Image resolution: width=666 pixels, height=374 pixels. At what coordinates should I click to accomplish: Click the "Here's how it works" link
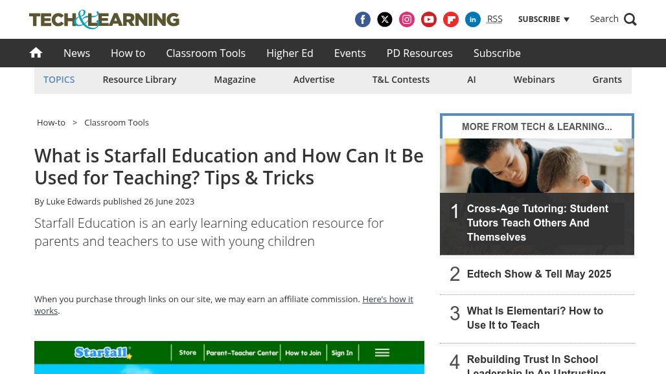click(x=224, y=305)
